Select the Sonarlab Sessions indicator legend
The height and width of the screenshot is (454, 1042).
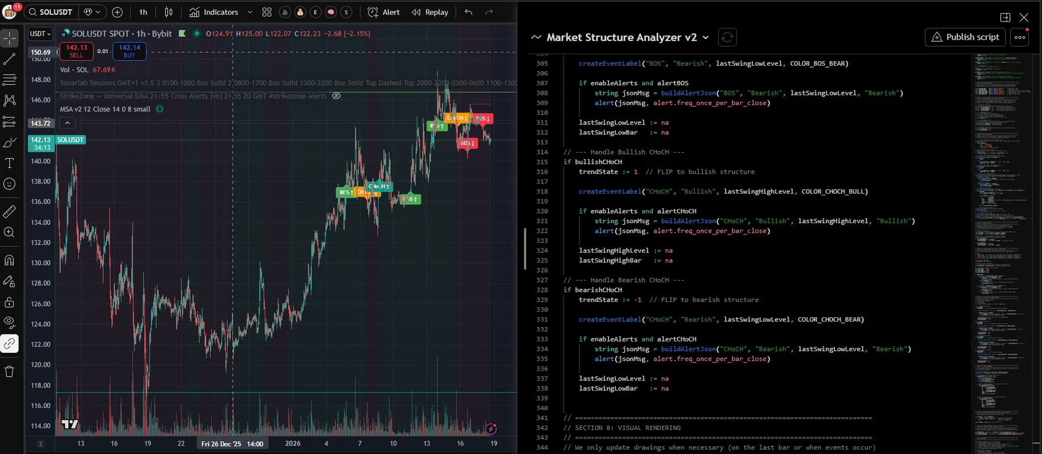coord(287,83)
